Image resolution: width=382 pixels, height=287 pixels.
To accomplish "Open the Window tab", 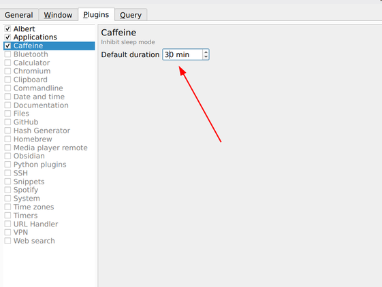I will pyautogui.click(x=58, y=15).
